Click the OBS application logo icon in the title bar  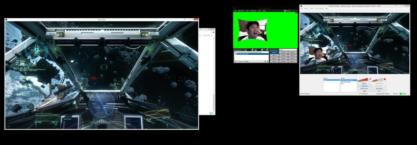click(301, 6)
